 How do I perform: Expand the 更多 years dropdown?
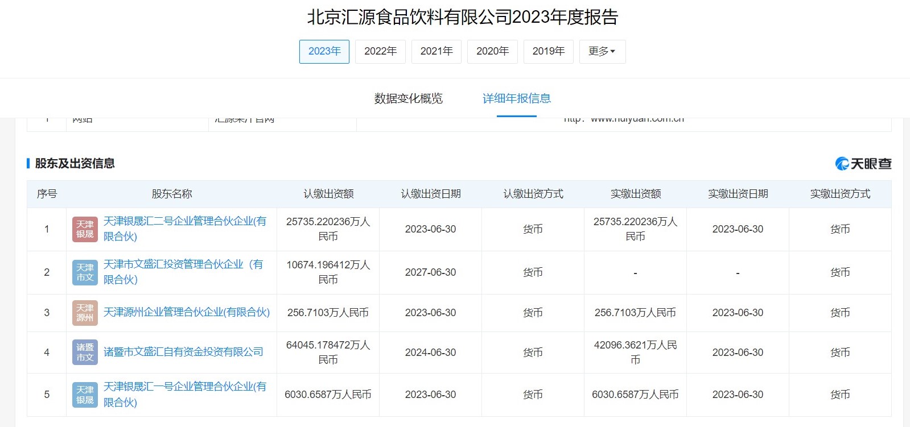click(x=602, y=52)
